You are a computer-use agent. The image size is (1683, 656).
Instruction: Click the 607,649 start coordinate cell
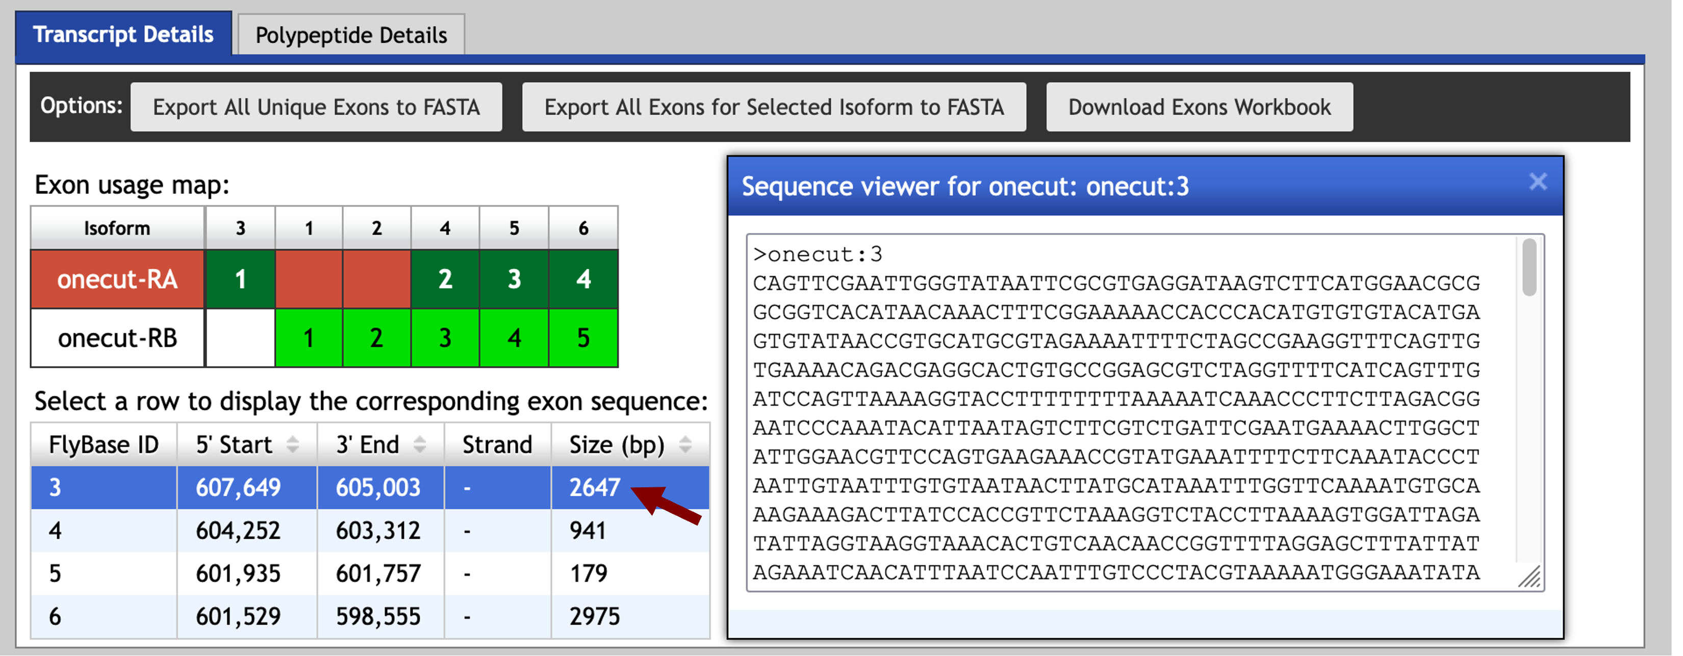(x=247, y=488)
